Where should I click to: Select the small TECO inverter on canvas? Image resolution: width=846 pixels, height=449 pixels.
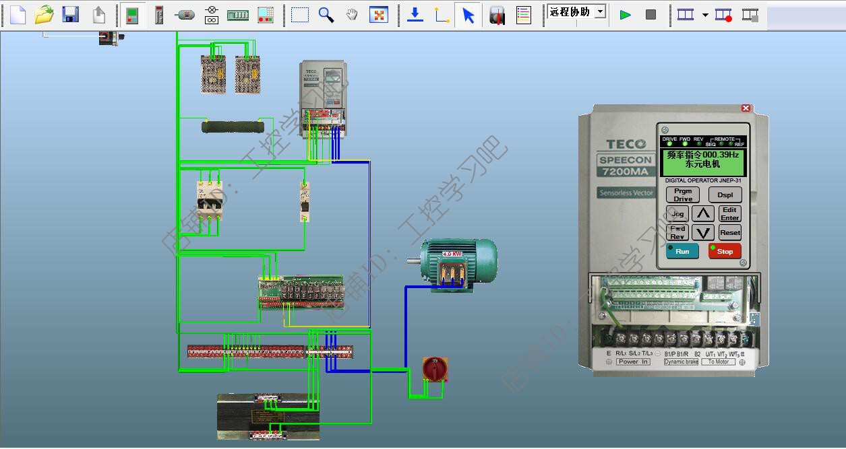click(x=323, y=98)
